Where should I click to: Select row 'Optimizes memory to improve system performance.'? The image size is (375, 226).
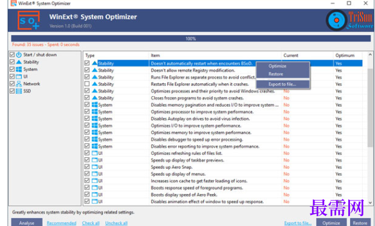[x=223, y=132]
